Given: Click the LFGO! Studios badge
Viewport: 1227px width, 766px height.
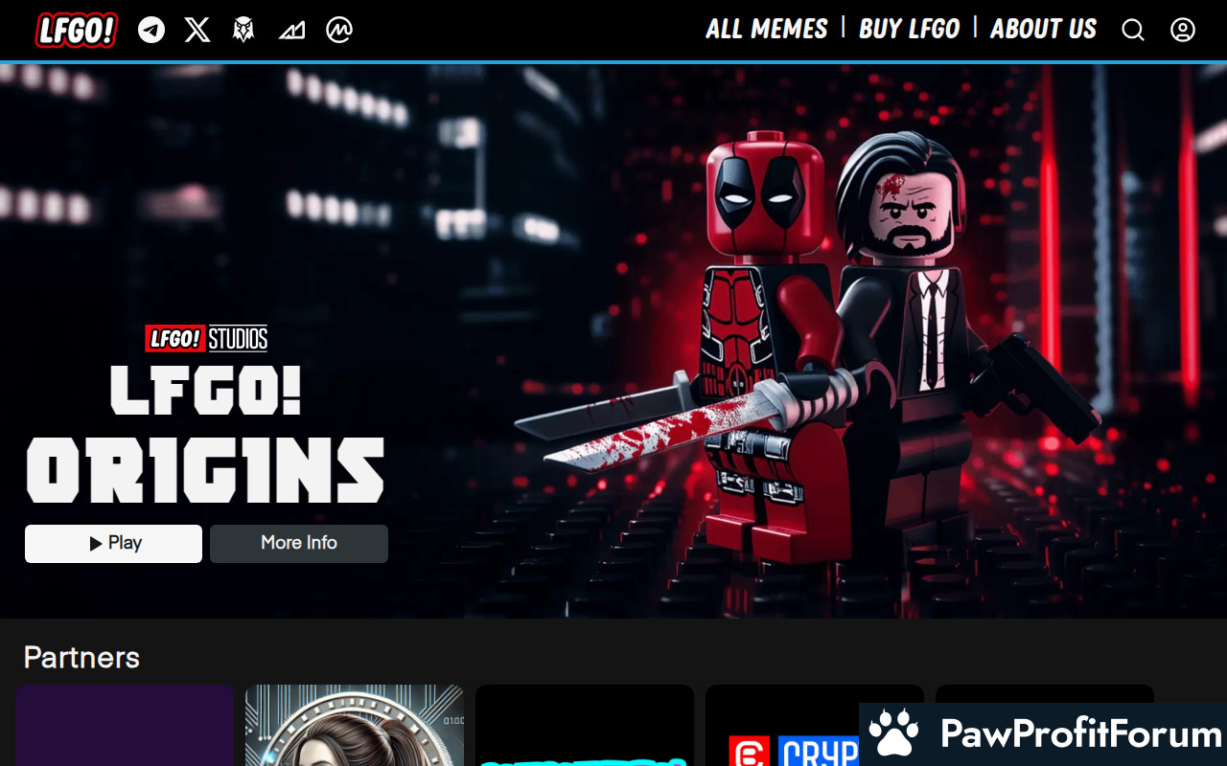Looking at the screenshot, I should coord(206,338).
